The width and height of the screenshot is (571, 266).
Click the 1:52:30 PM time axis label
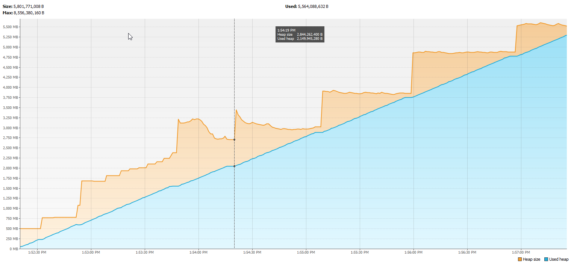pos(37,252)
